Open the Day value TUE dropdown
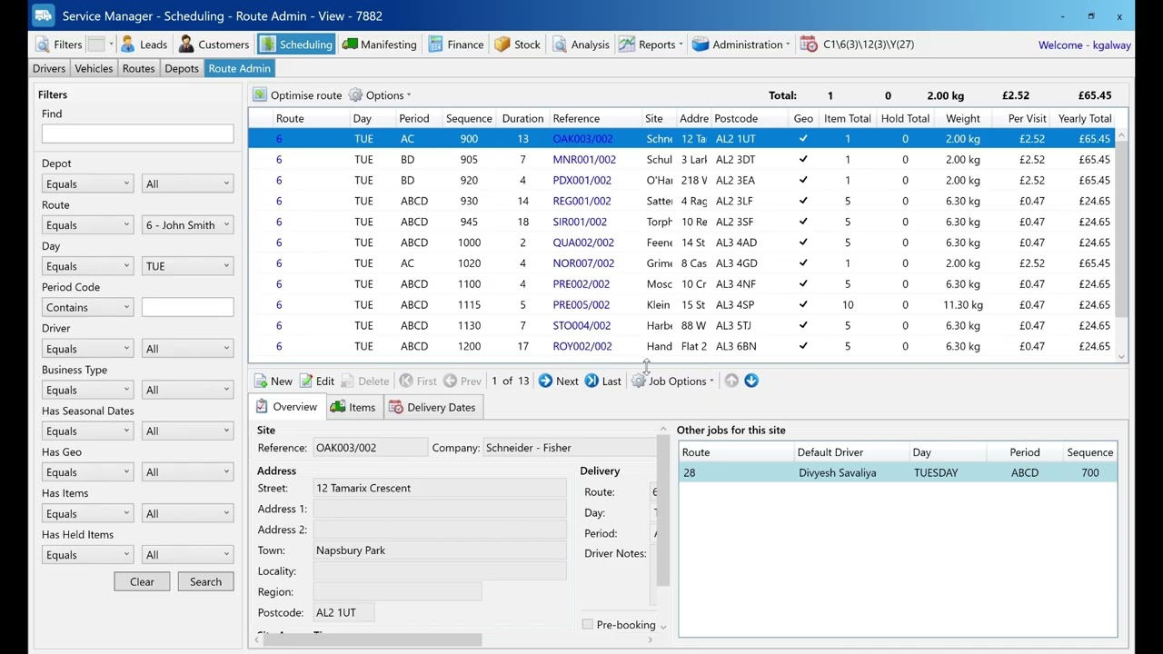This screenshot has width=1163, height=654. click(187, 267)
